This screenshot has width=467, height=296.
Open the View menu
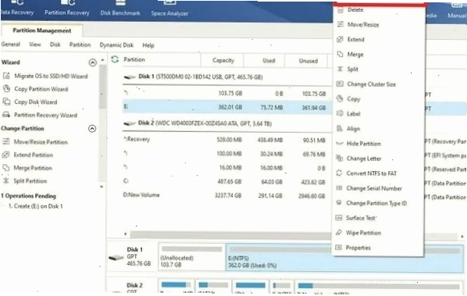pos(35,45)
